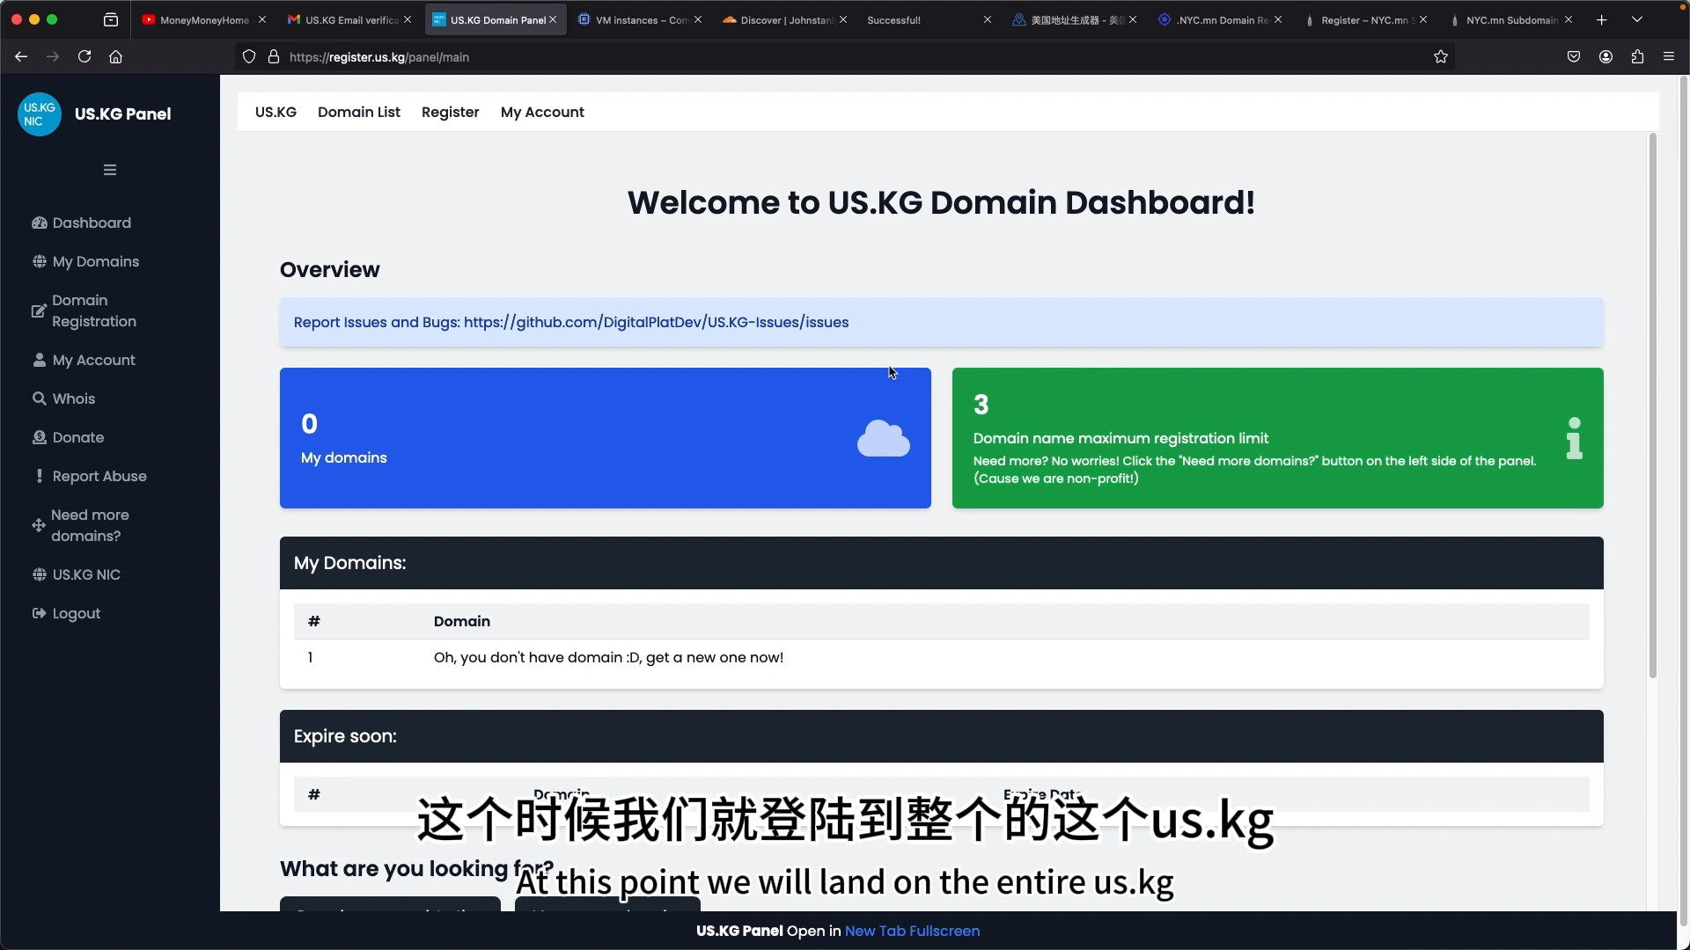Open My Account in top nav
The image size is (1690, 950).
click(x=542, y=112)
